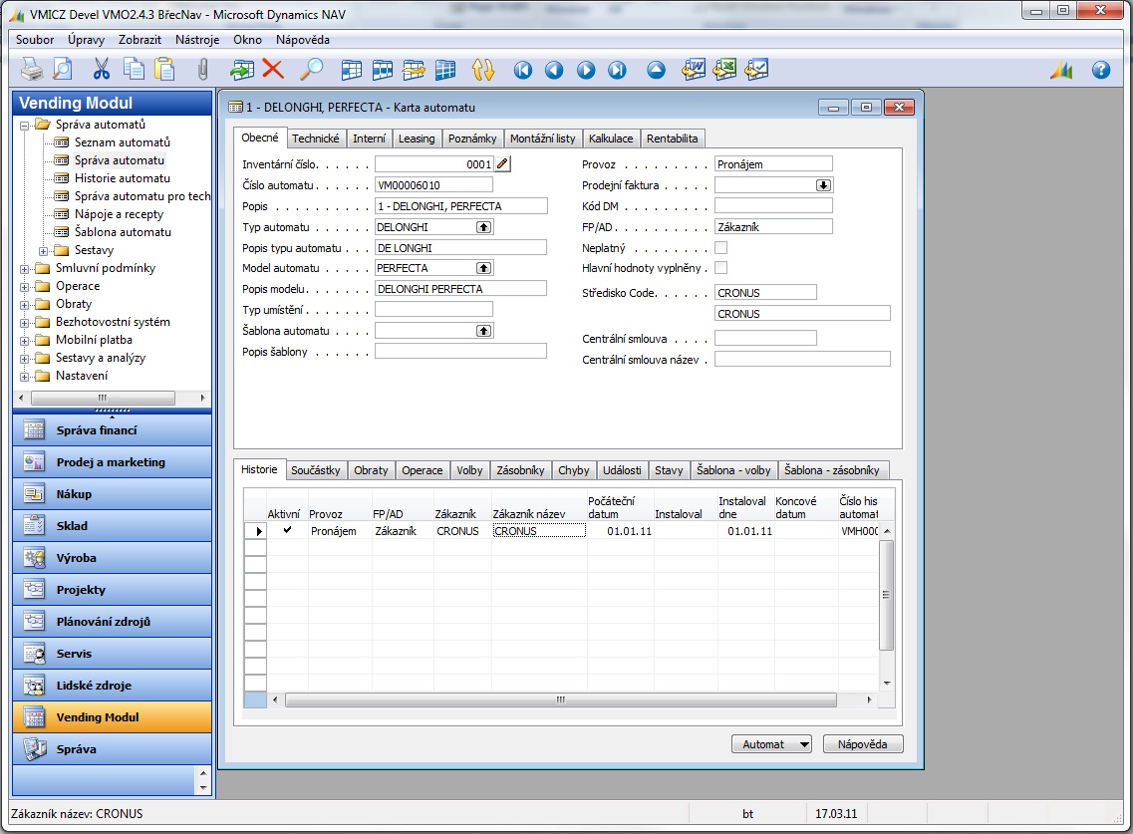Image resolution: width=1133 pixels, height=834 pixels.
Task: Open Sklad sidebar module icon
Action: click(x=34, y=525)
